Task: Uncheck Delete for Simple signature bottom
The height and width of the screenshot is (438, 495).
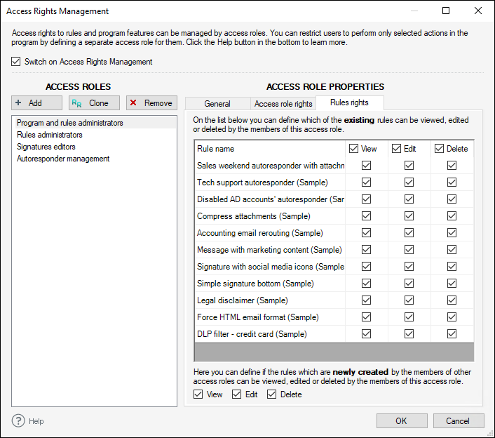Action: pos(452,284)
